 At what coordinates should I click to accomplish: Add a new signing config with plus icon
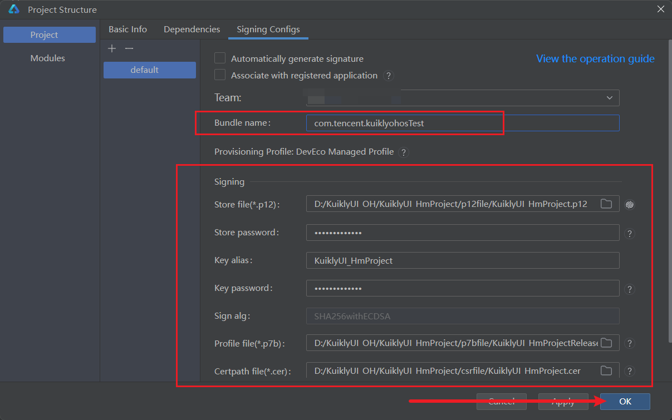pyautogui.click(x=112, y=49)
